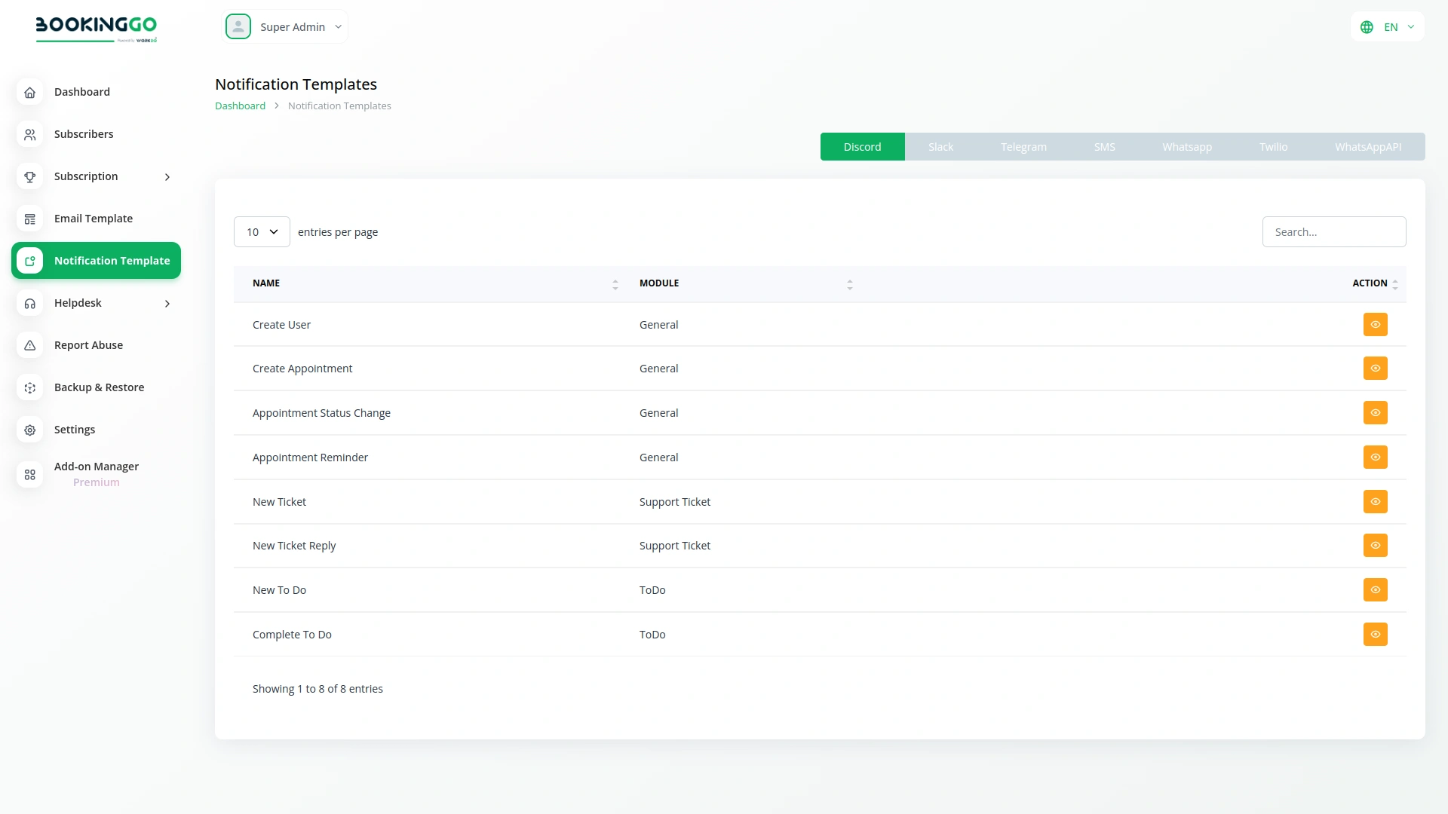View the Complete To Do template details
This screenshot has height=814, width=1448.
click(x=1375, y=634)
